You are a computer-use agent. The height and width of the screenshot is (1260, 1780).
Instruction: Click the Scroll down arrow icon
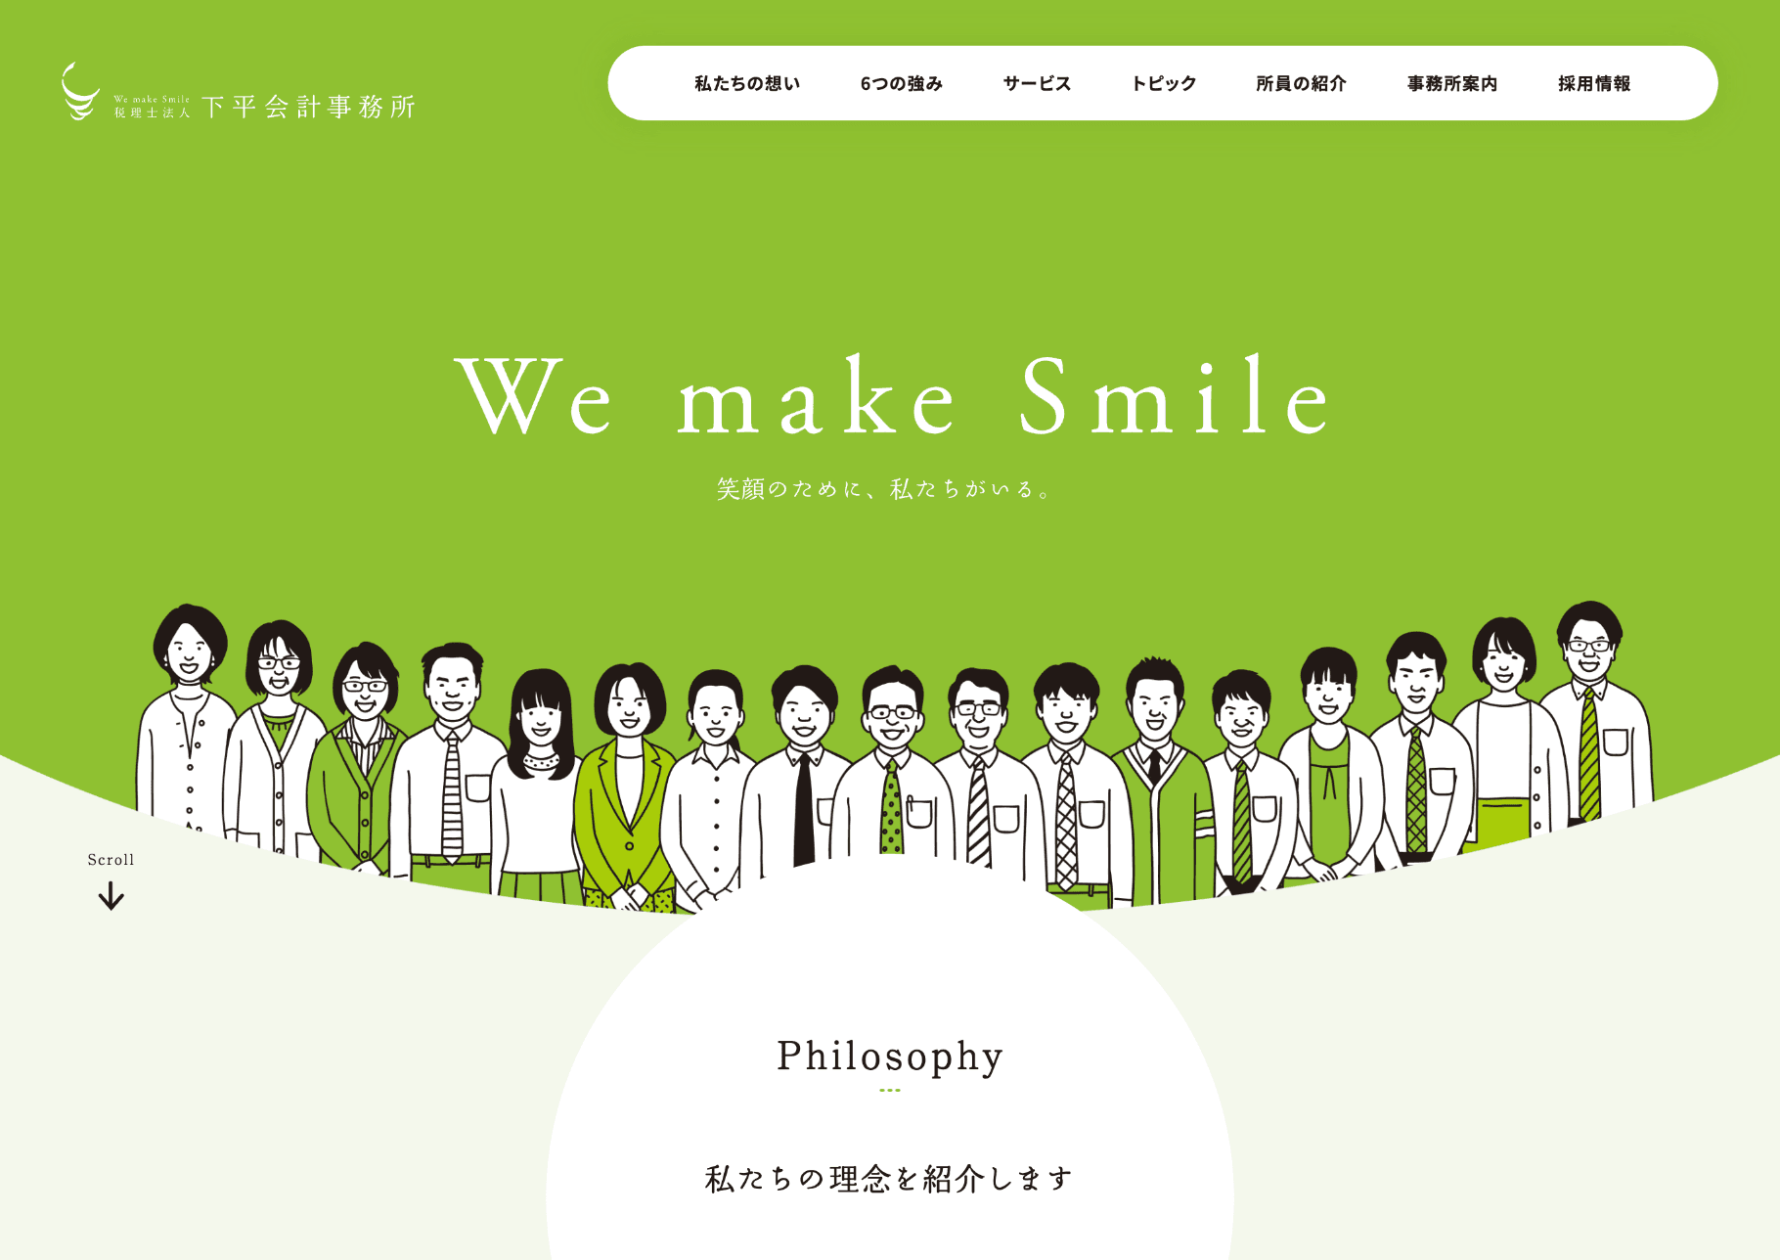click(111, 895)
